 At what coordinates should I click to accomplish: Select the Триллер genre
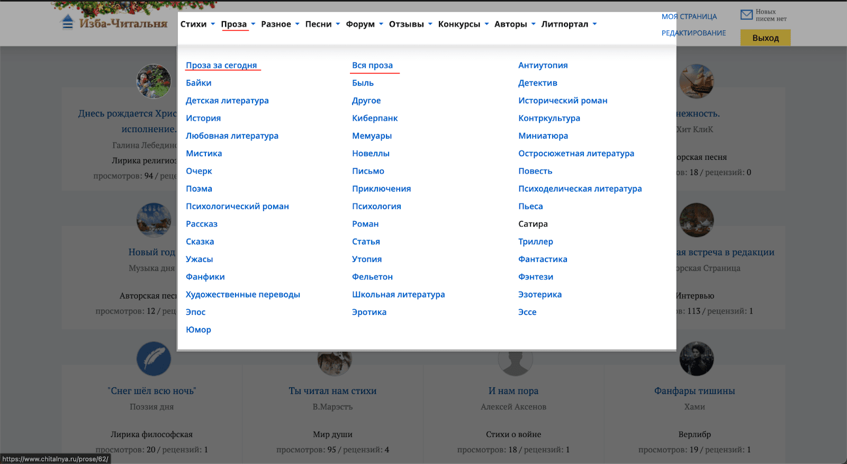[536, 242]
